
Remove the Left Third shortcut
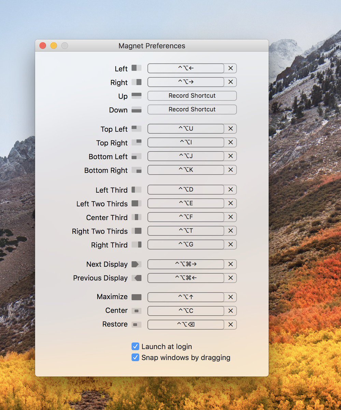(x=230, y=189)
